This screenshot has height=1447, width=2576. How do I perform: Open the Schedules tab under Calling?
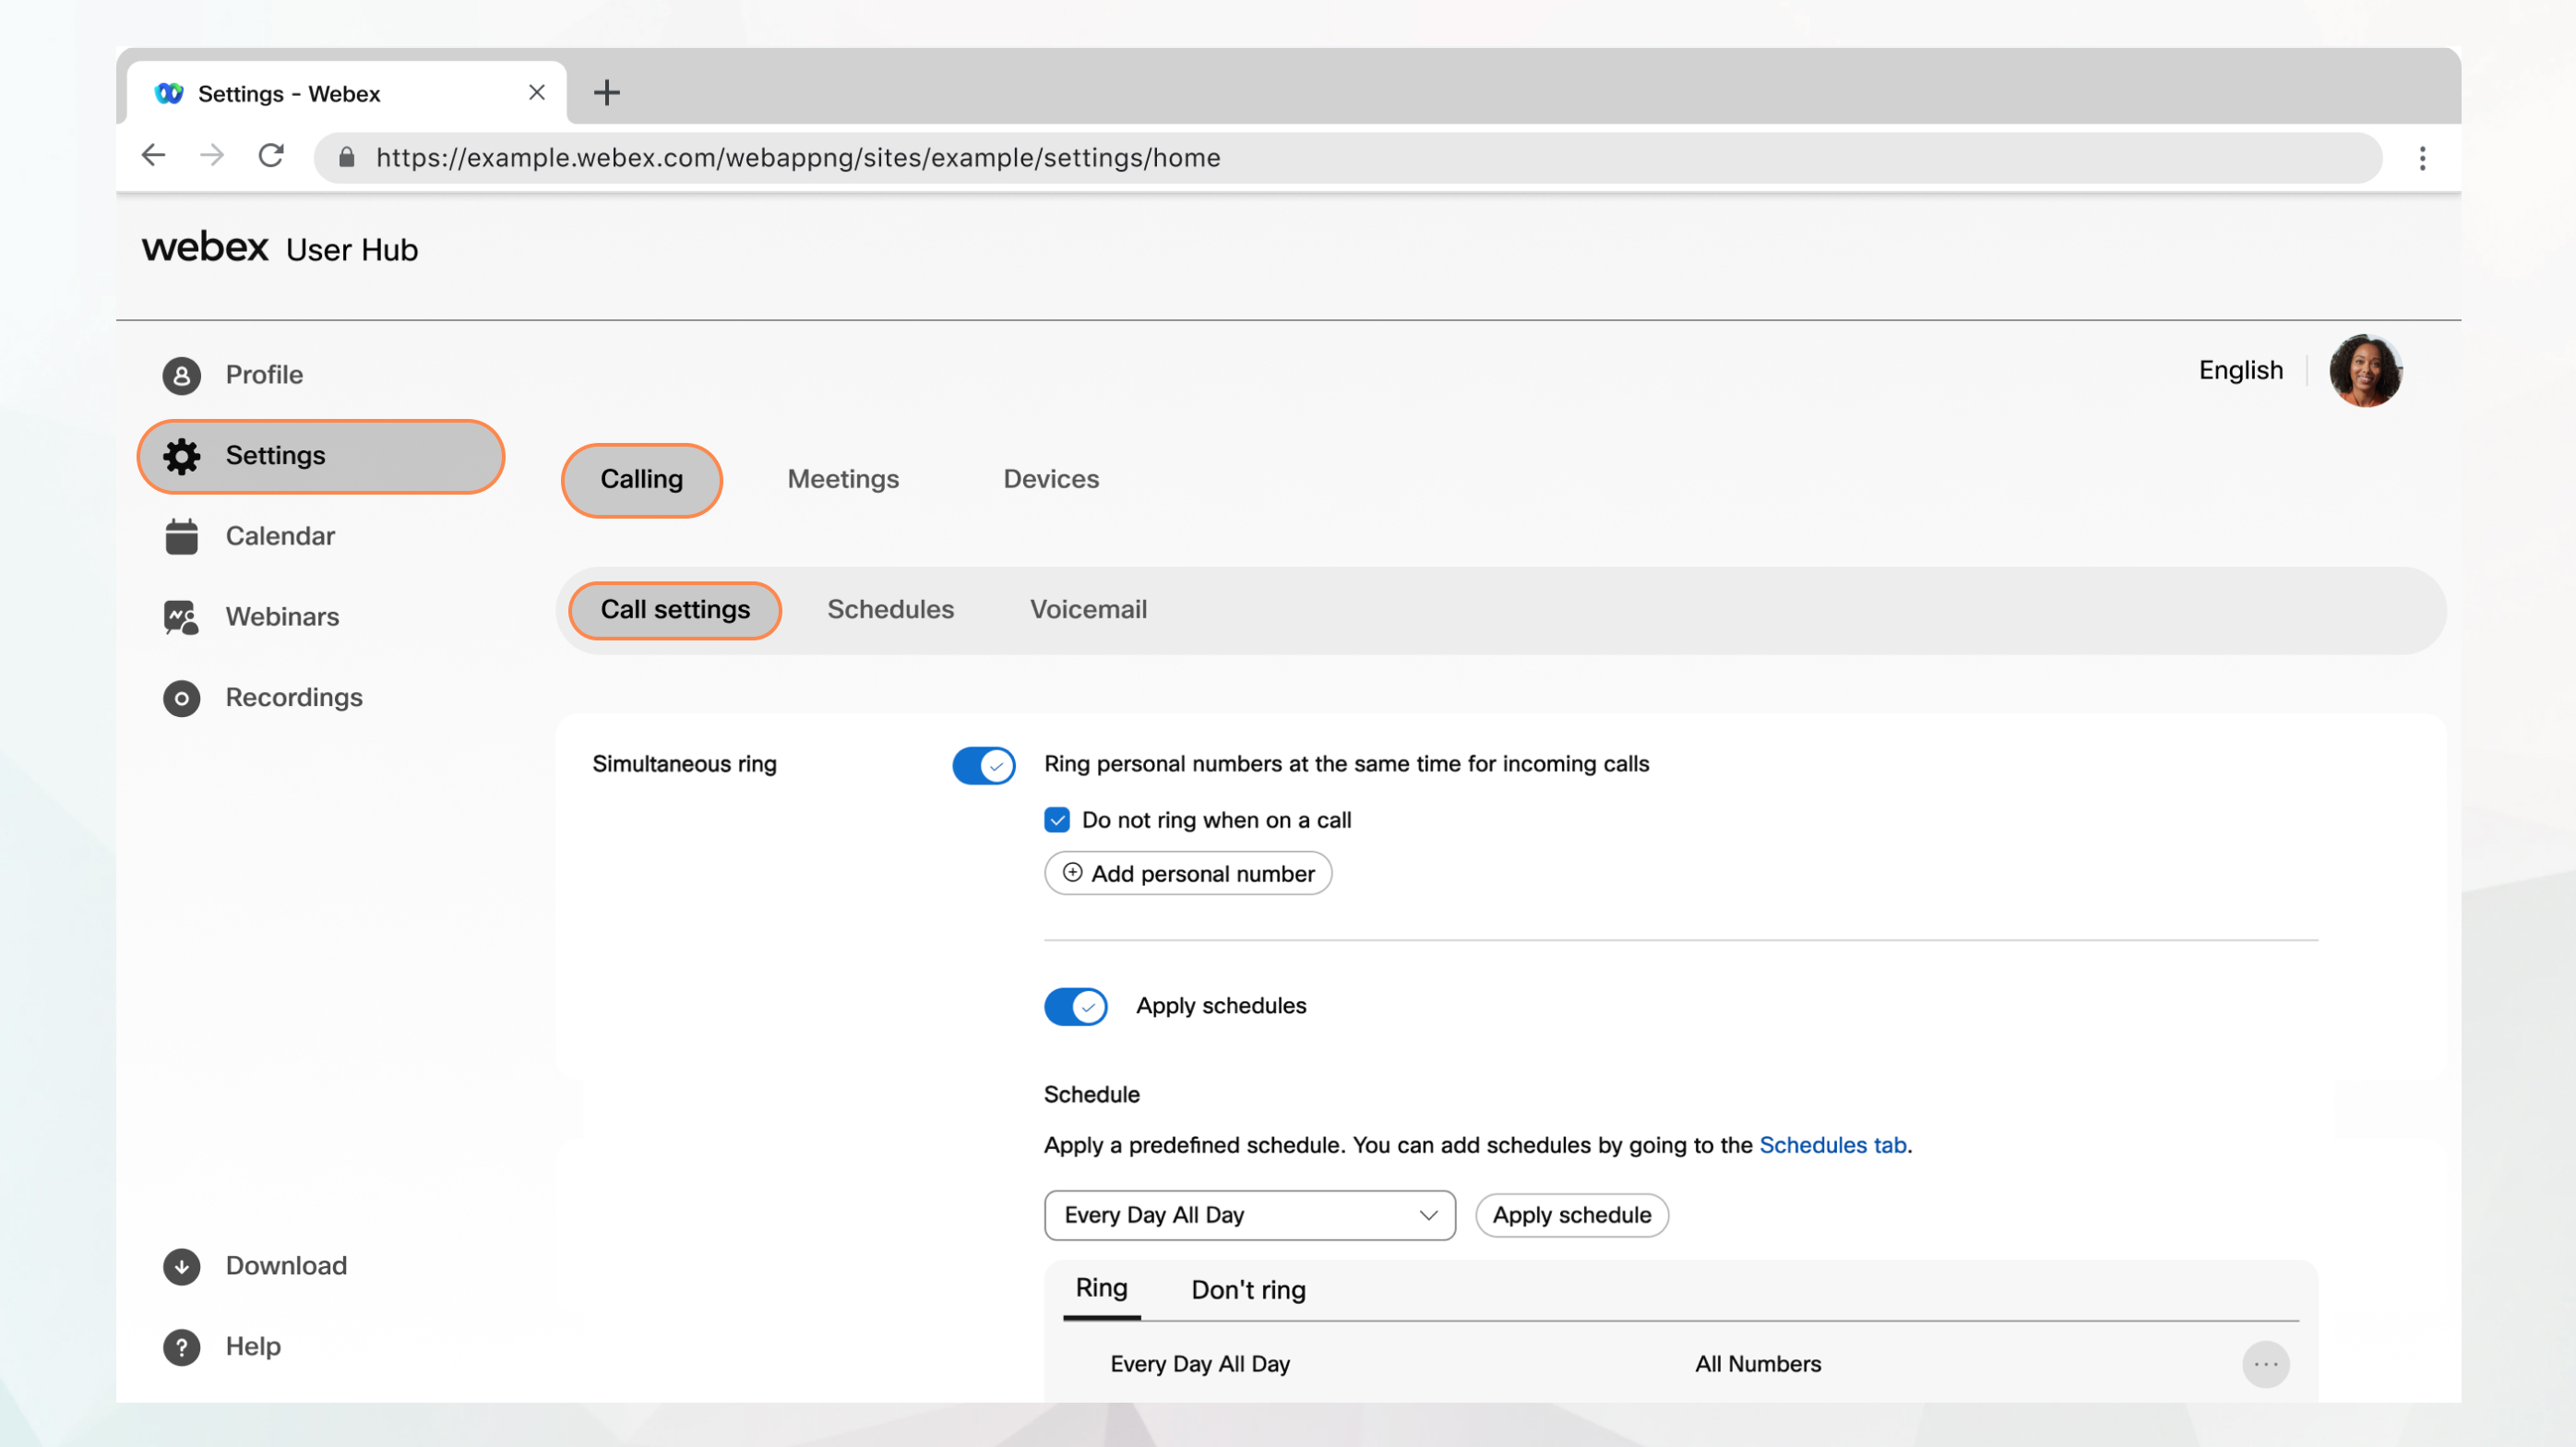(x=890, y=608)
